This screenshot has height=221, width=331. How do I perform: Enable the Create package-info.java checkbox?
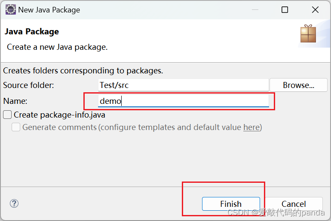(x=7, y=115)
